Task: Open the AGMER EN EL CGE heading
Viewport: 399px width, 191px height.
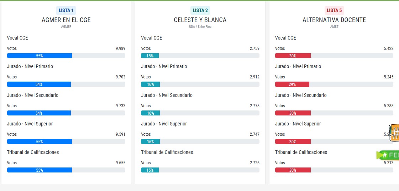Action: [x=66, y=20]
